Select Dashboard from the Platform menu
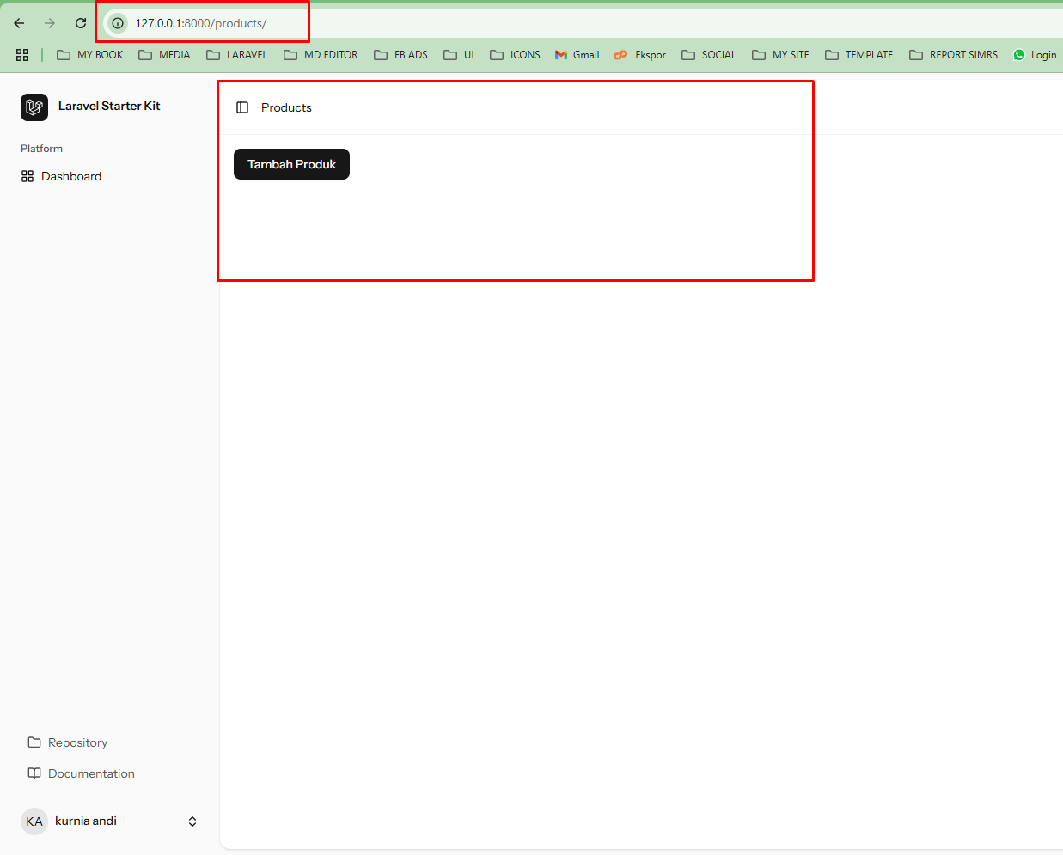This screenshot has height=855, width=1063. (x=70, y=176)
